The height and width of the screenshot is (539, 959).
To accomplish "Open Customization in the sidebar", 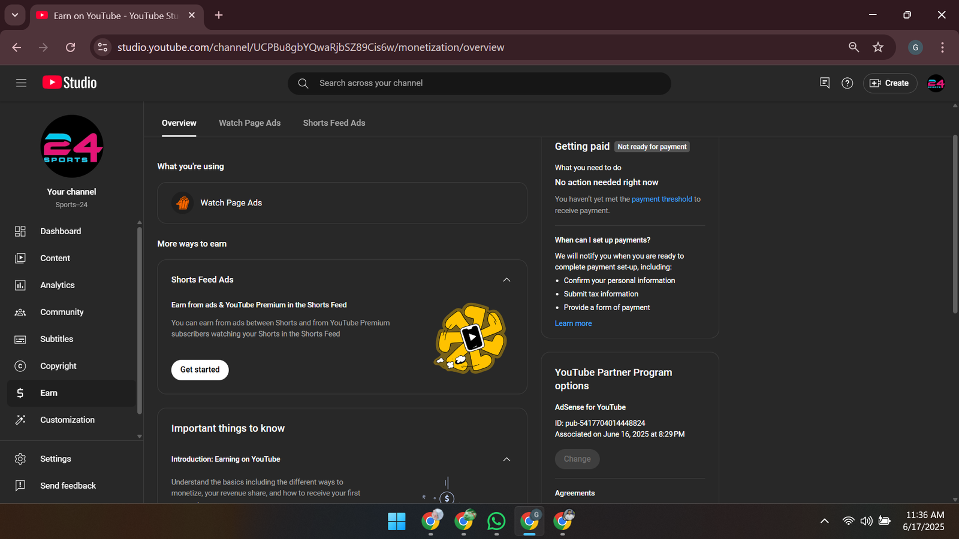I will 72,420.
